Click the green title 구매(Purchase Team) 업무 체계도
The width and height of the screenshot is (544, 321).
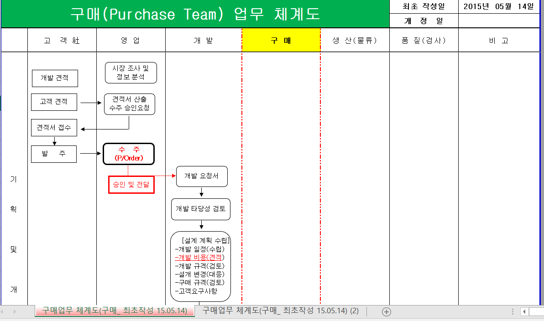click(195, 14)
